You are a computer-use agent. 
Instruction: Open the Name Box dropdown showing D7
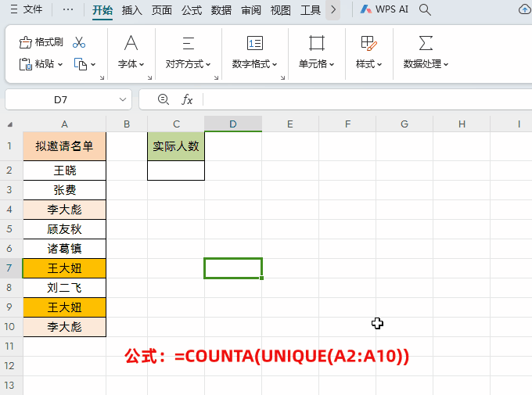[x=123, y=99]
